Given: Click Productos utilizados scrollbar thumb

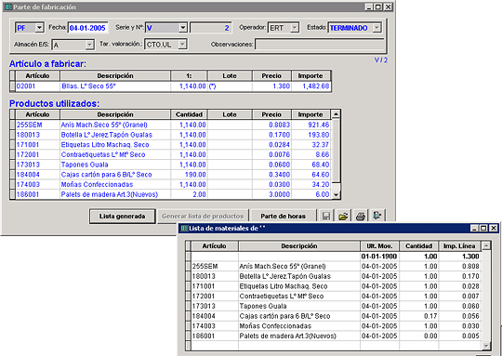Looking at the screenshot, I should coord(336,151).
